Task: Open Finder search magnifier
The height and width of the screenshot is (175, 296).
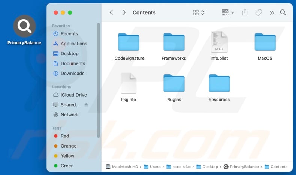Action: coord(283,12)
